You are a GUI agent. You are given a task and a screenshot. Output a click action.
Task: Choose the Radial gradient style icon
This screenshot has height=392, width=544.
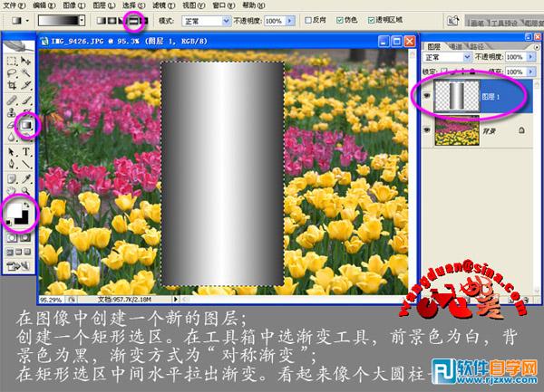pyautogui.click(x=112, y=21)
